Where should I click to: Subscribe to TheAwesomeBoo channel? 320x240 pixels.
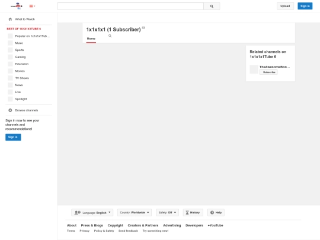[268, 72]
